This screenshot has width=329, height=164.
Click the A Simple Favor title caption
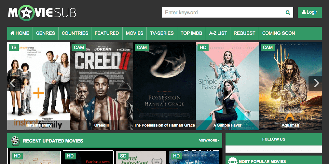(227, 125)
